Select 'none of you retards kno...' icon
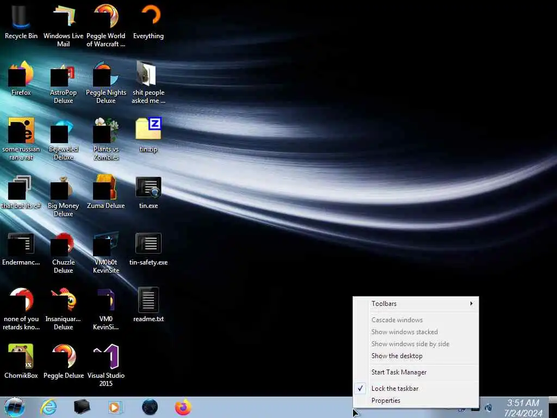This screenshot has height=418, width=557. pyautogui.click(x=21, y=309)
